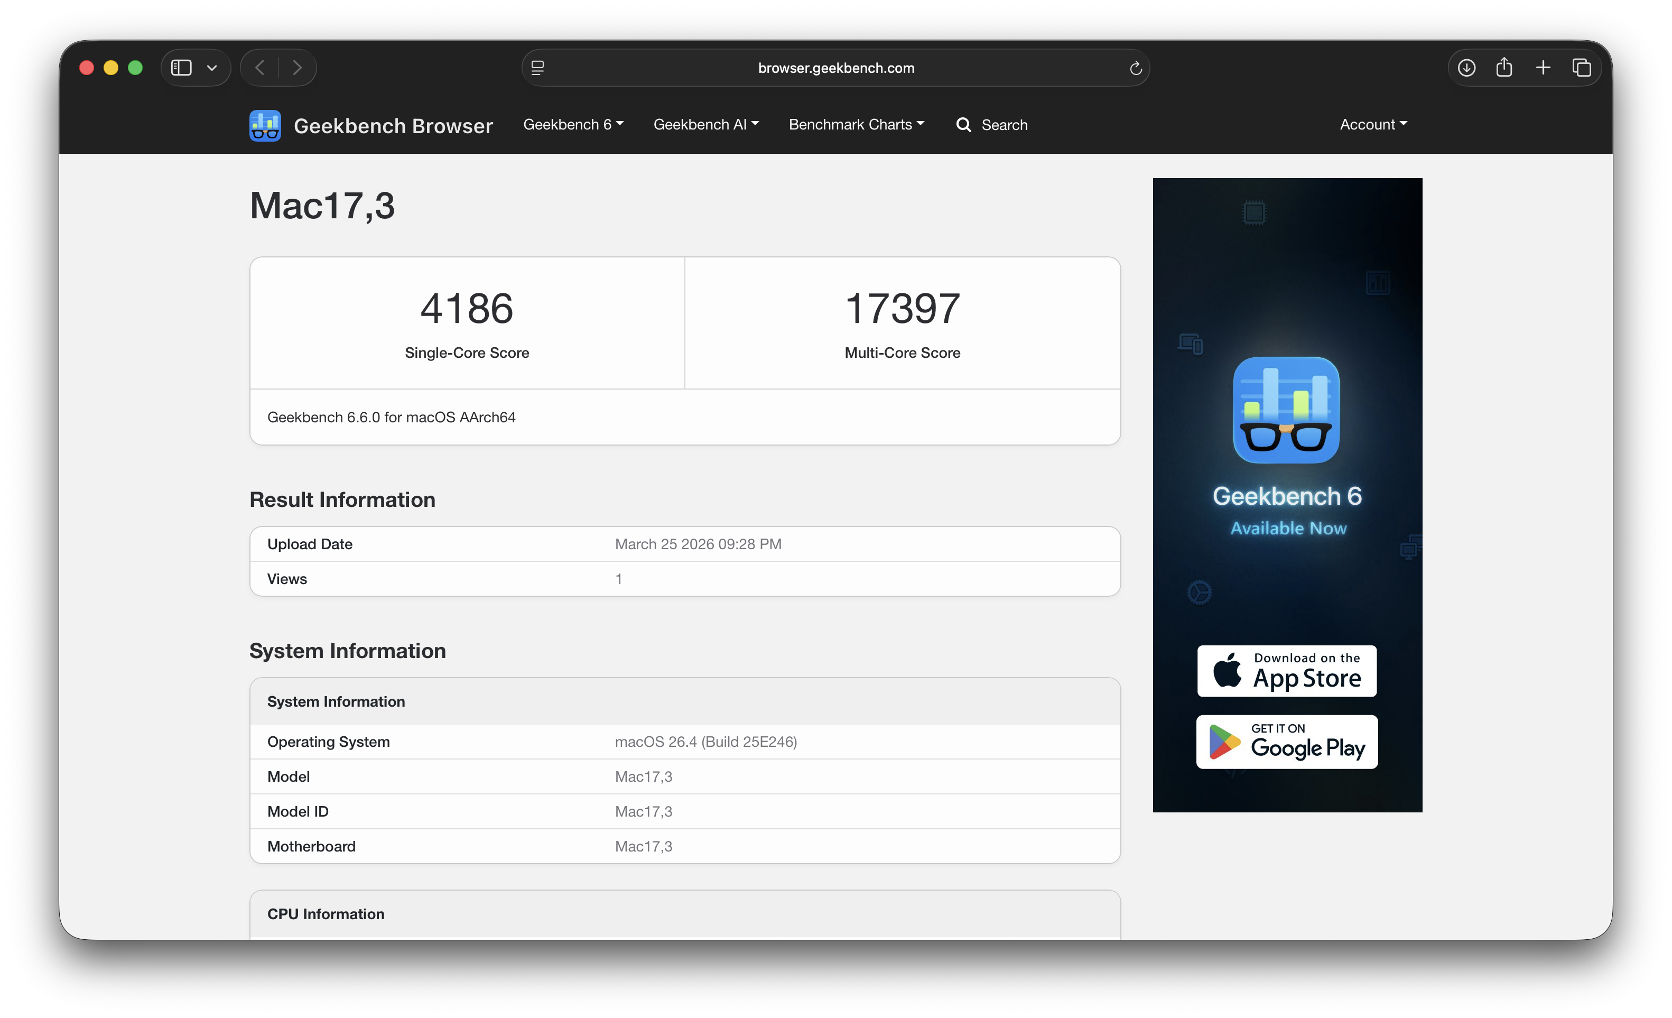Open the Account dropdown menu
This screenshot has width=1672, height=1018.
pos(1373,125)
